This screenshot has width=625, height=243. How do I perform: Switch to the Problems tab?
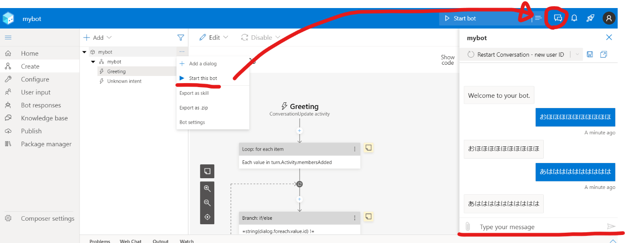click(100, 241)
